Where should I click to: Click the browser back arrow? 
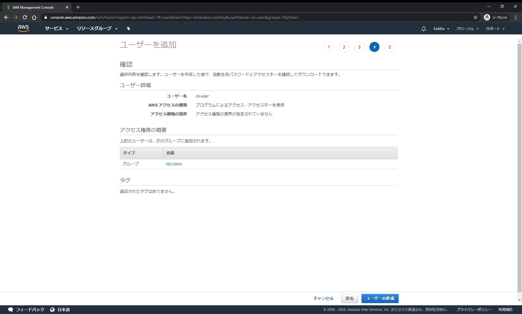tap(6, 17)
